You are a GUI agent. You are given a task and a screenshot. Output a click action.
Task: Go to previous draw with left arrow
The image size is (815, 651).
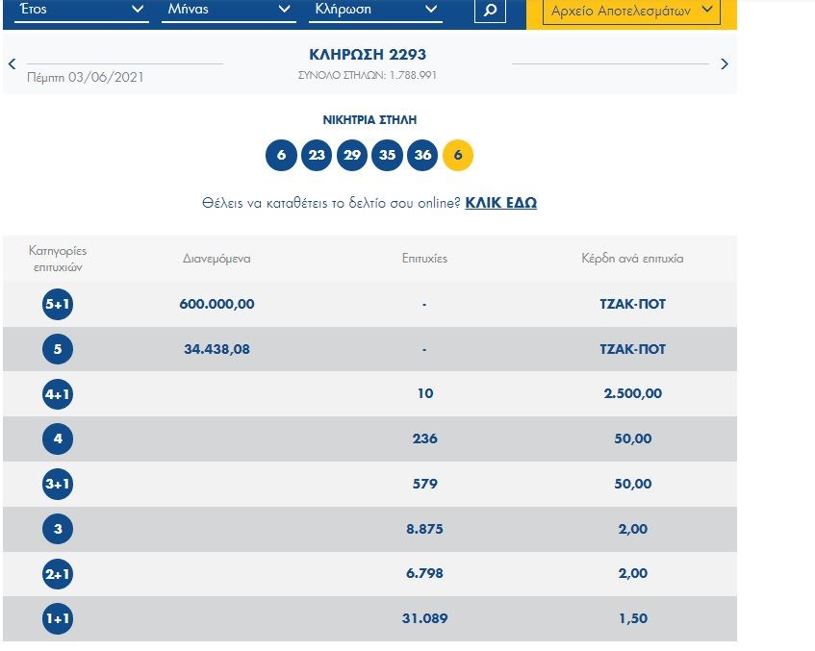(x=12, y=64)
